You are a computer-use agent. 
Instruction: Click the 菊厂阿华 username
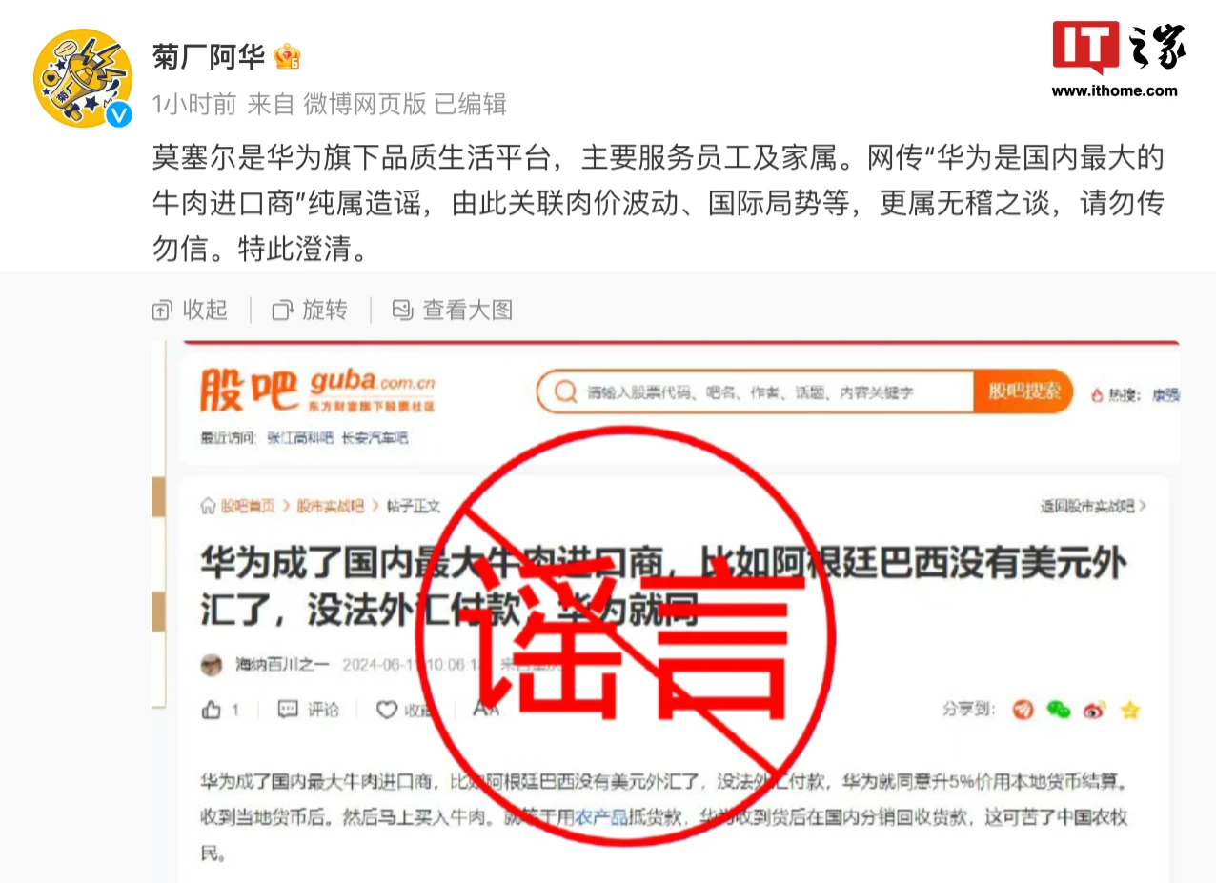[209, 58]
